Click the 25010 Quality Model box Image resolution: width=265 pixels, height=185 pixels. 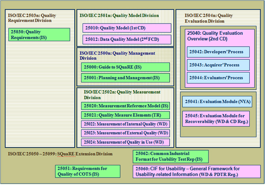(x=127, y=28)
